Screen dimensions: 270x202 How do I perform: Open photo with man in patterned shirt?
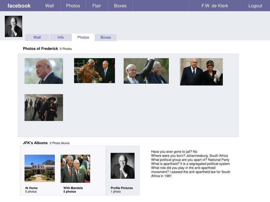coord(94,70)
